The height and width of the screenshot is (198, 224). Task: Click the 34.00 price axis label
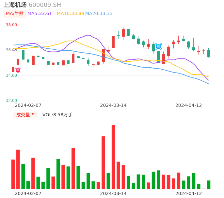pos(11,75)
